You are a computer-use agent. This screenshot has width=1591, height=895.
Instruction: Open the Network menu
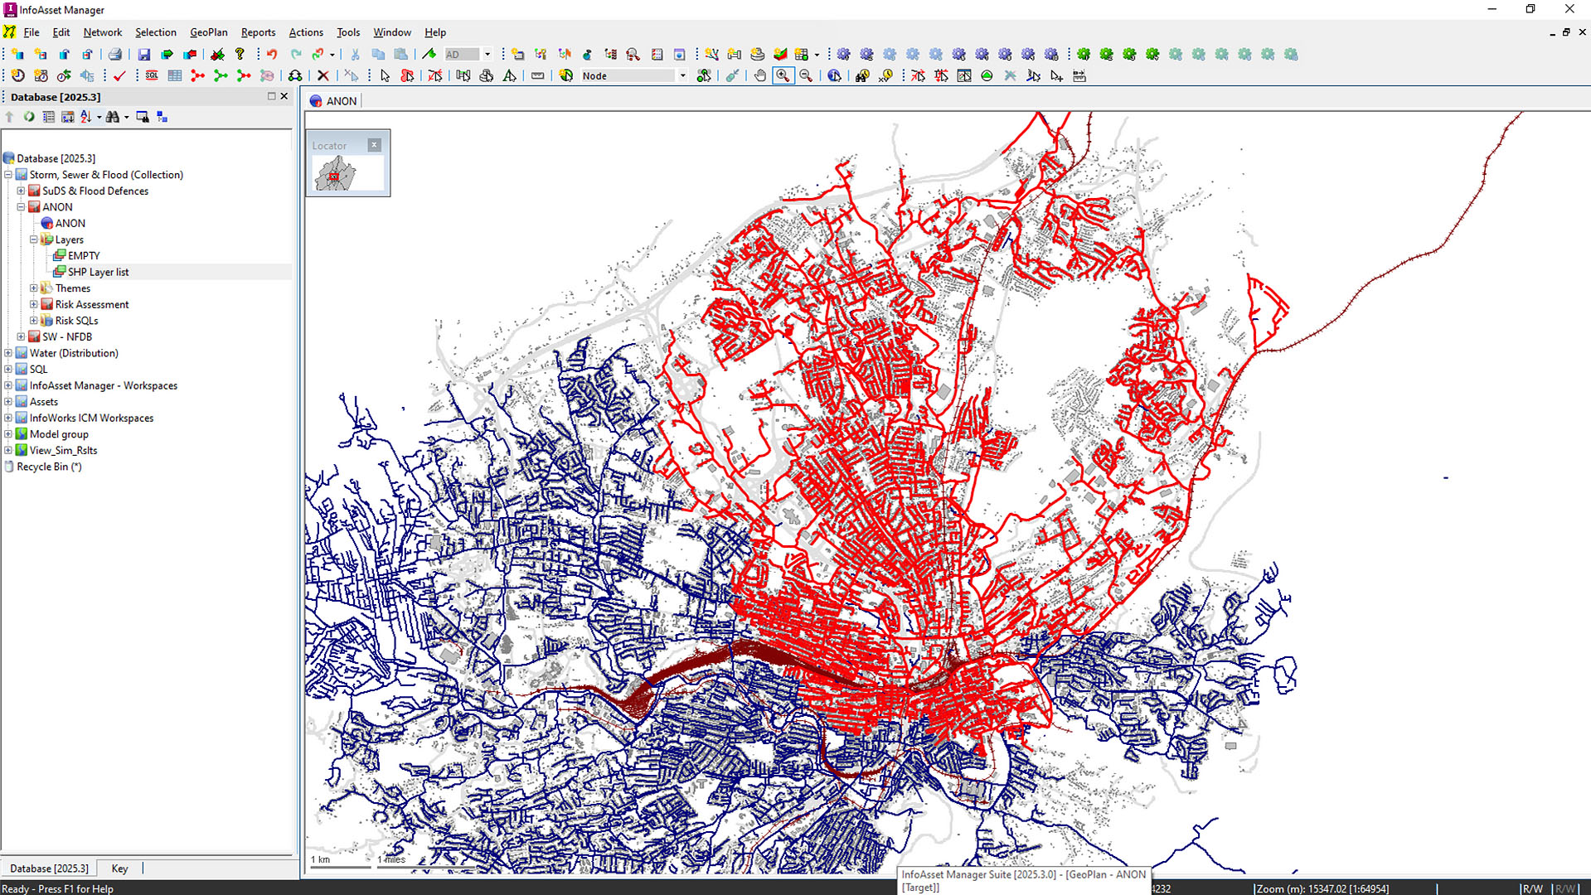[103, 32]
